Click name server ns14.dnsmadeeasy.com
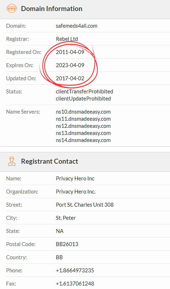The height and width of the screenshot is (289, 170). point(83,140)
